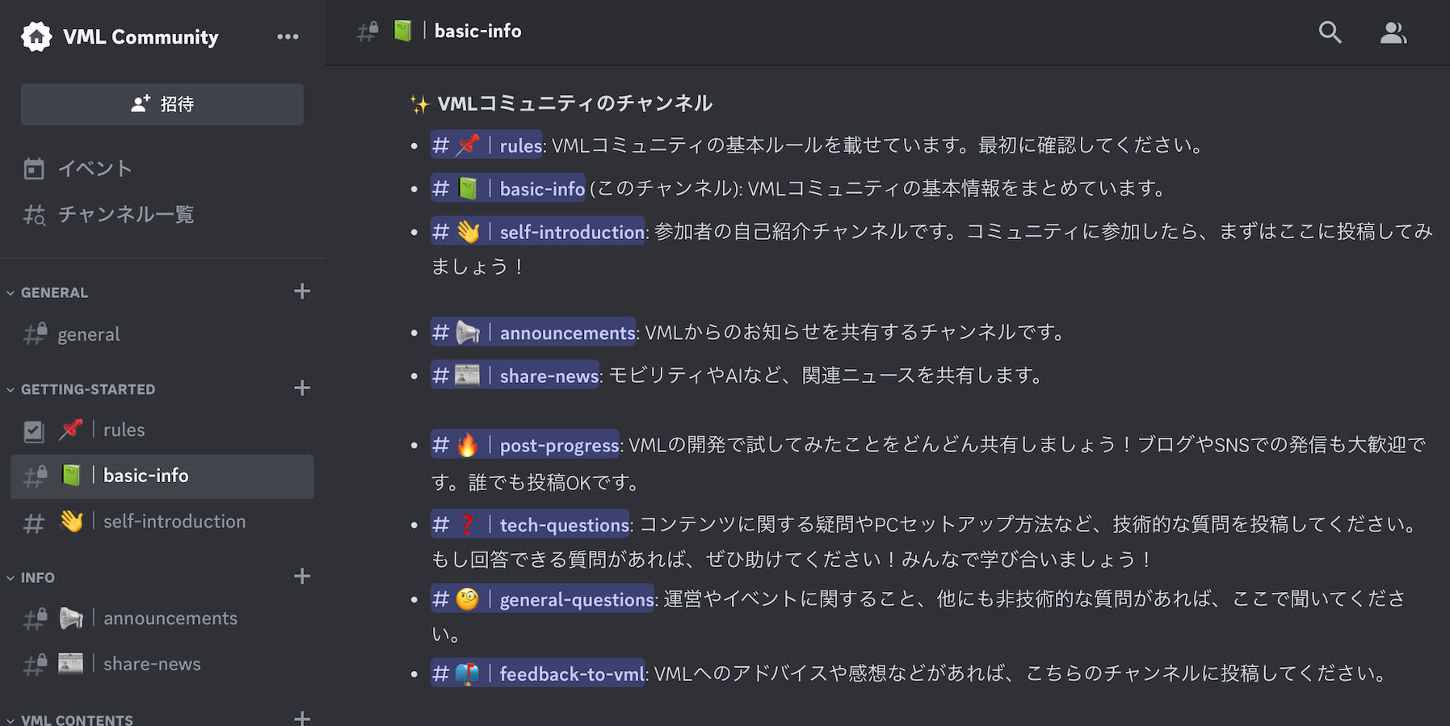
Task: Open the self-introduction channel in sidebar
Action: point(174,522)
